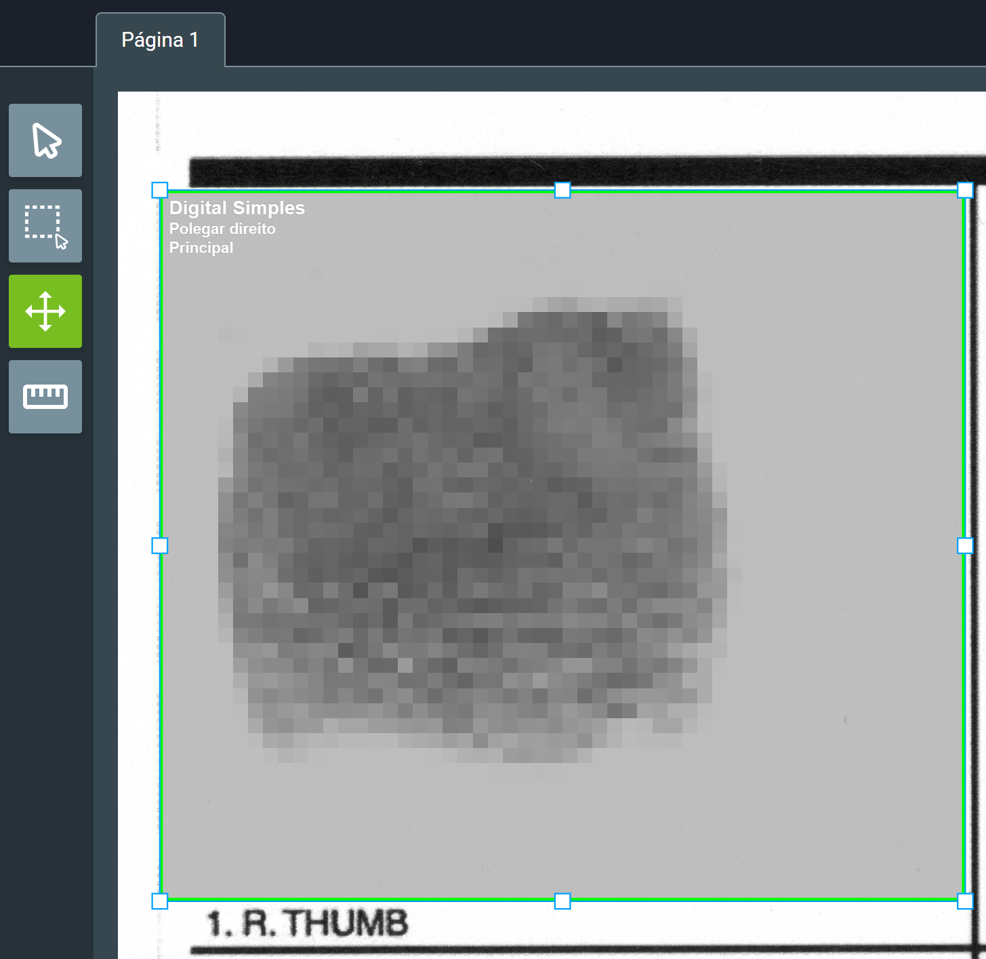Image resolution: width=986 pixels, height=959 pixels.
Task: Click the 'Digital Simples' label
Action: [237, 208]
